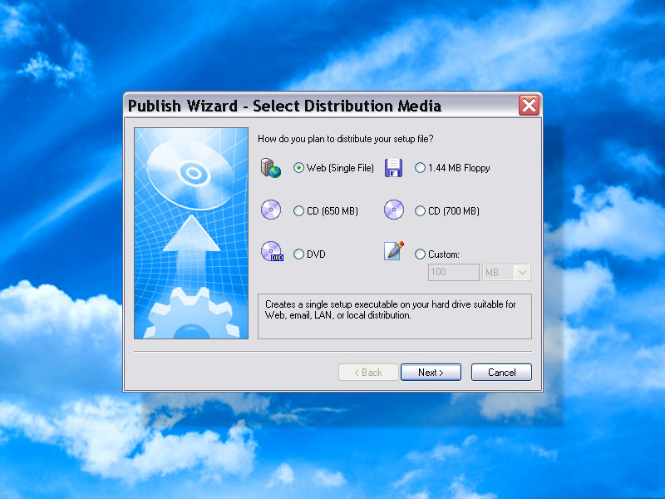Go to the Next wizard step

pyautogui.click(x=431, y=372)
